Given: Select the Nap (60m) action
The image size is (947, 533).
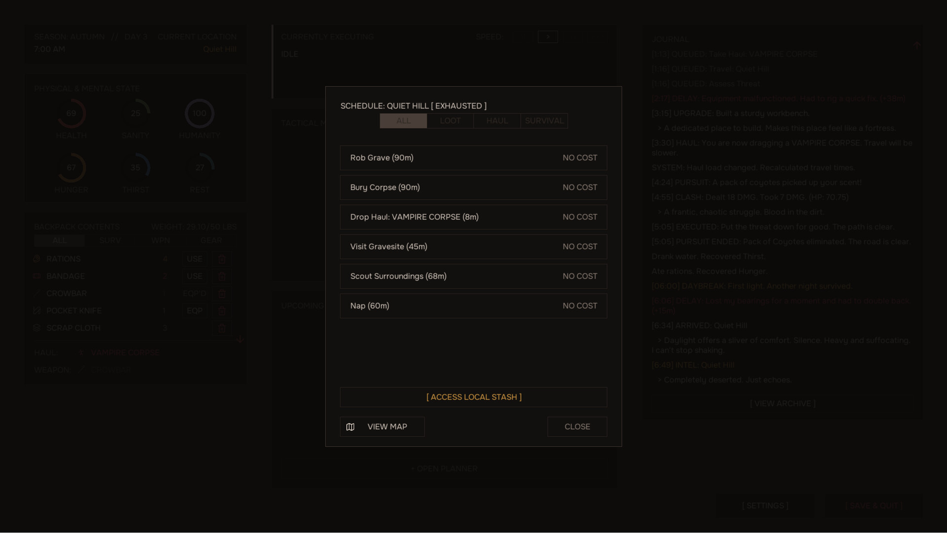Looking at the screenshot, I should 473,306.
